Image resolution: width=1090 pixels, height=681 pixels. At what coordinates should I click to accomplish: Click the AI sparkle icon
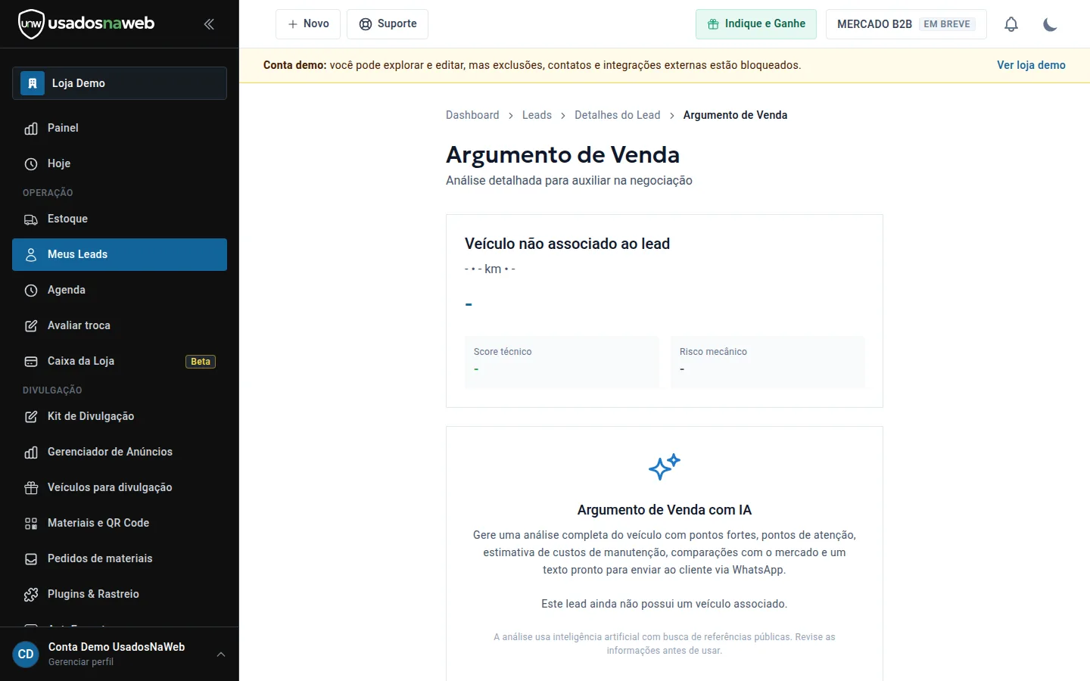pyautogui.click(x=665, y=467)
